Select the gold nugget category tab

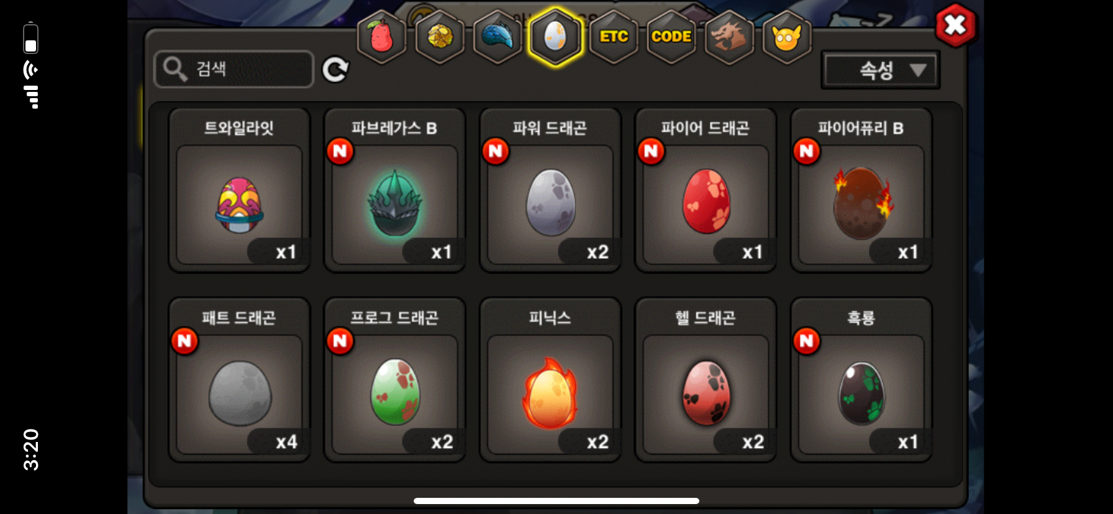[440, 37]
